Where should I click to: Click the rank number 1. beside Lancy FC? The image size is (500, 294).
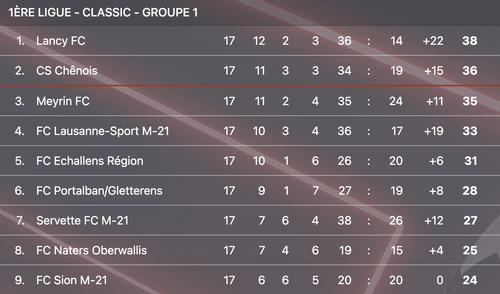[20, 40]
